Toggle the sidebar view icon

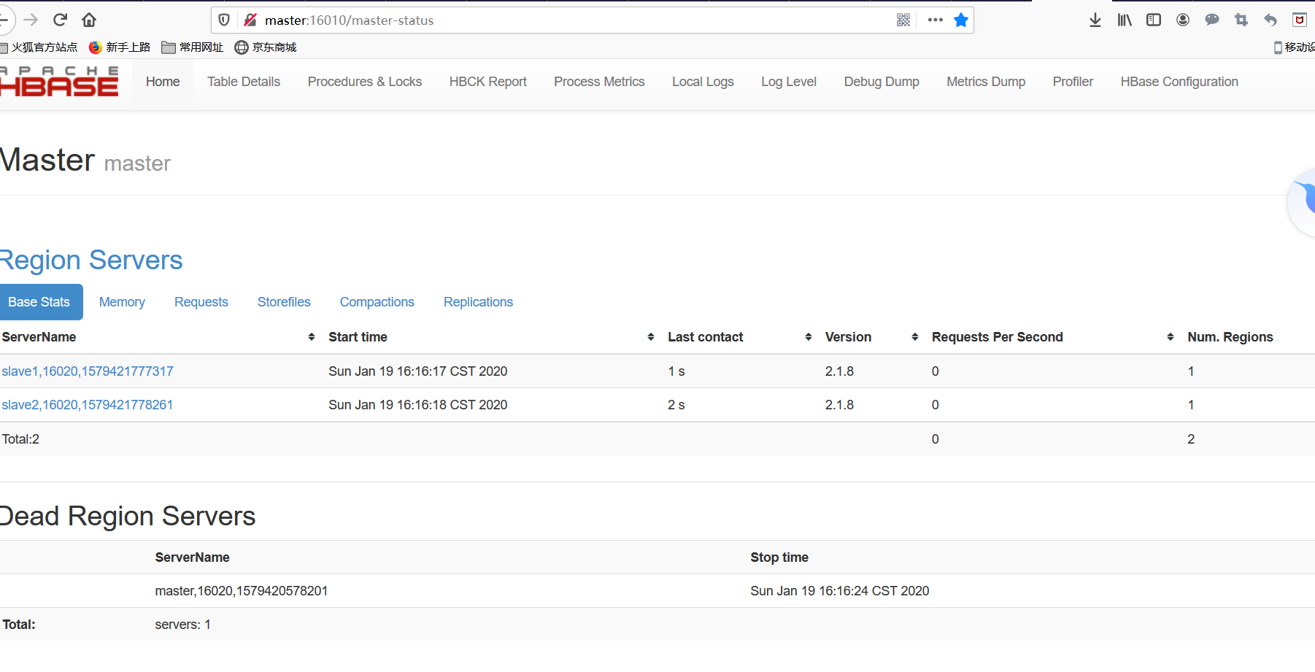(x=1154, y=20)
